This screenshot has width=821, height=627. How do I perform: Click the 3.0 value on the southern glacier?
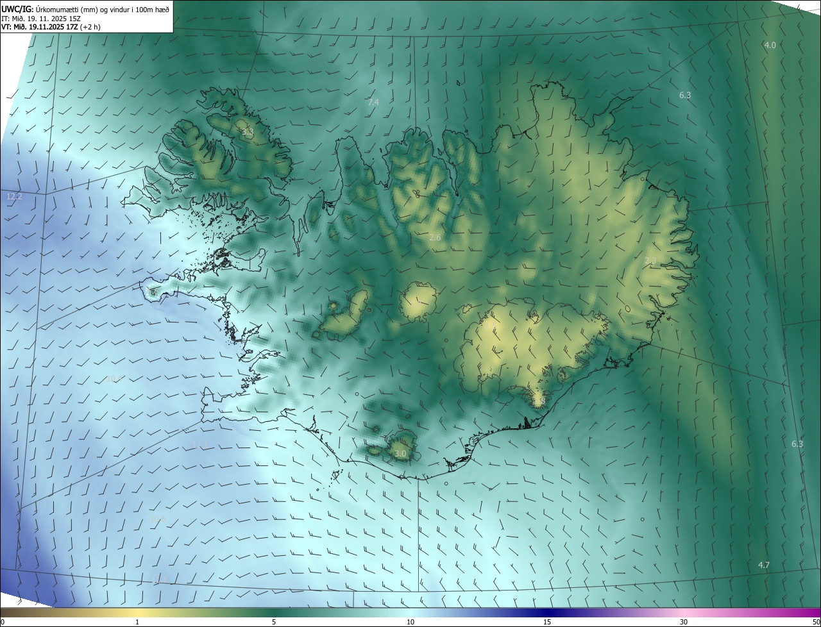click(400, 453)
